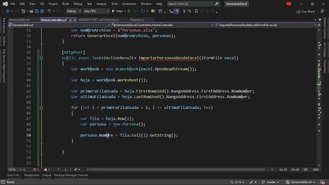Click the warning count indicator icon

click(x=46, y=170)
